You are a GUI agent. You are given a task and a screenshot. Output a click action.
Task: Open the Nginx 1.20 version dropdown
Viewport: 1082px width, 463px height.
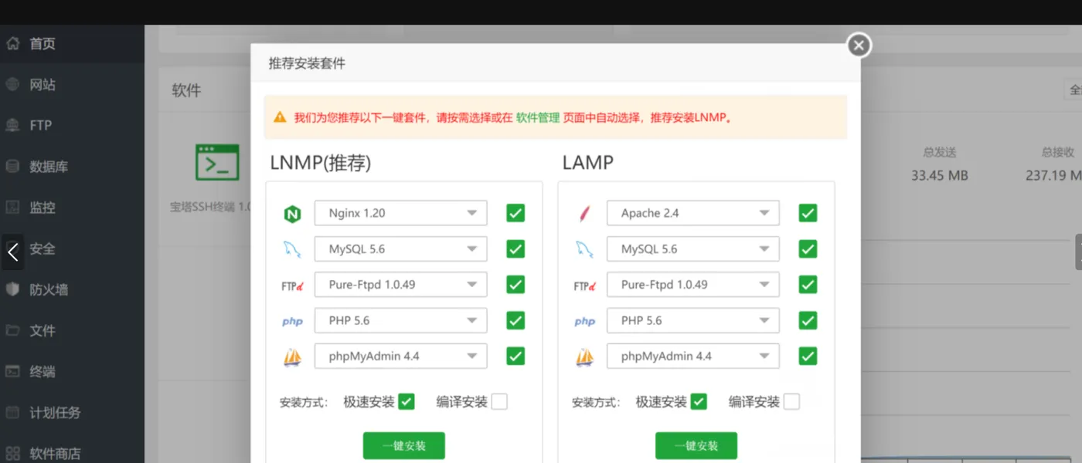point(400,213)
